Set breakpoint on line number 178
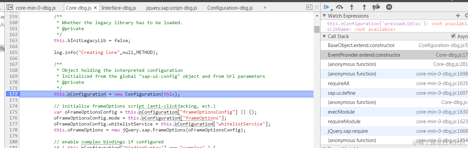The height and width of the screenshot is (148, 468). click(x=13, y=130)
